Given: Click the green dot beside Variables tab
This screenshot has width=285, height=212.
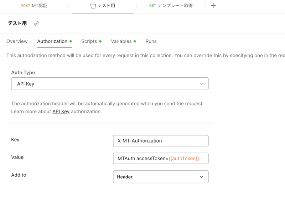Looking at the screenshot, I should click(135, 41).
